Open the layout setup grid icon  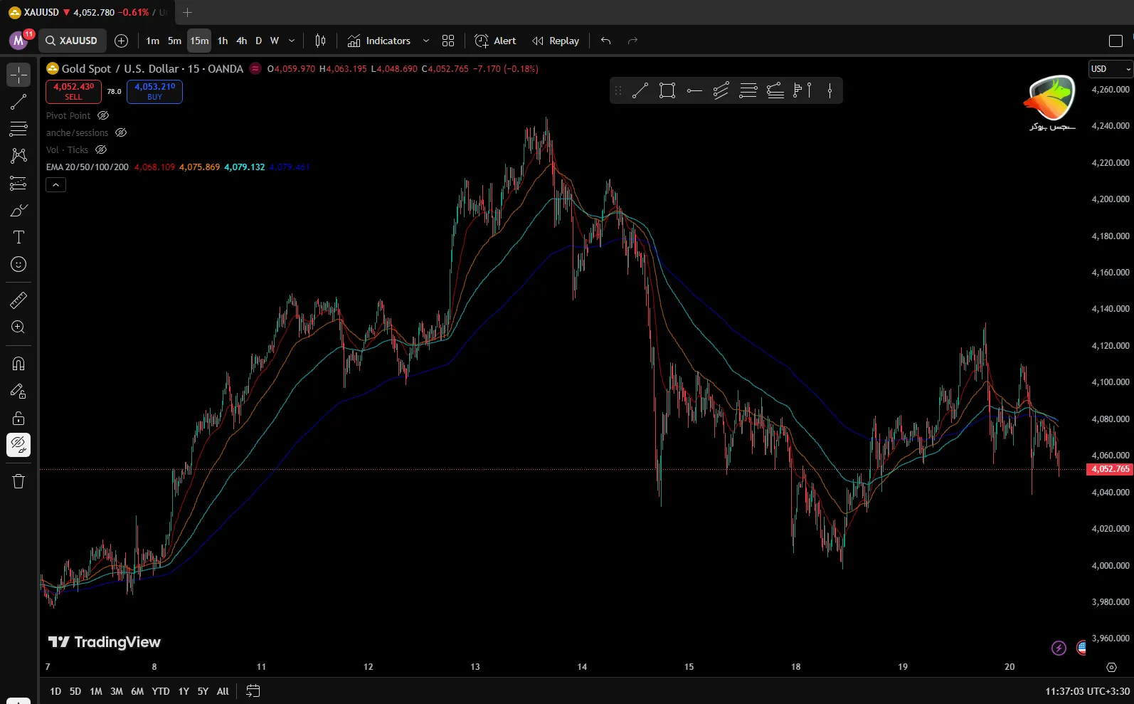447,41
